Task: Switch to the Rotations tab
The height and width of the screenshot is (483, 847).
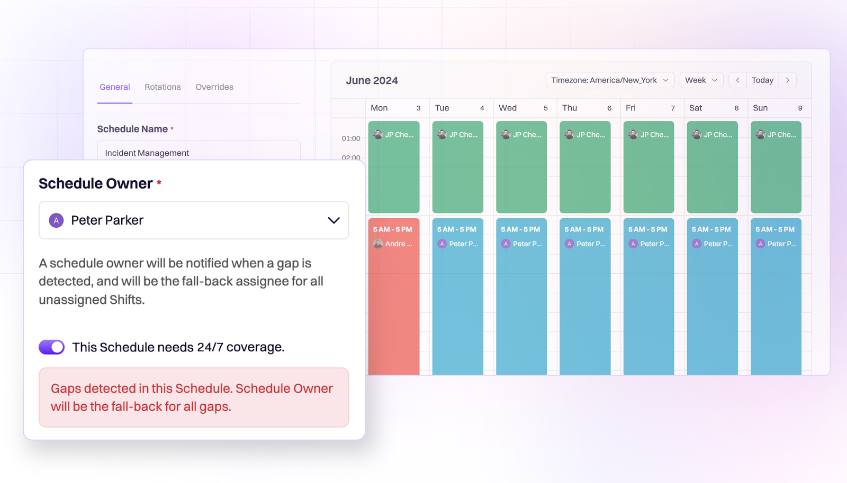Action: 163,87
